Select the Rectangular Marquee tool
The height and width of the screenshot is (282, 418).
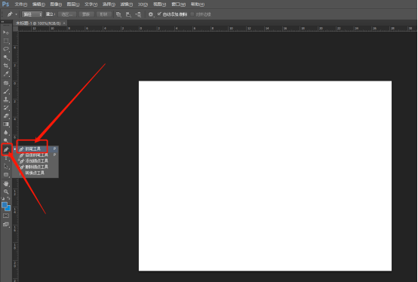[x=6, y=41]
